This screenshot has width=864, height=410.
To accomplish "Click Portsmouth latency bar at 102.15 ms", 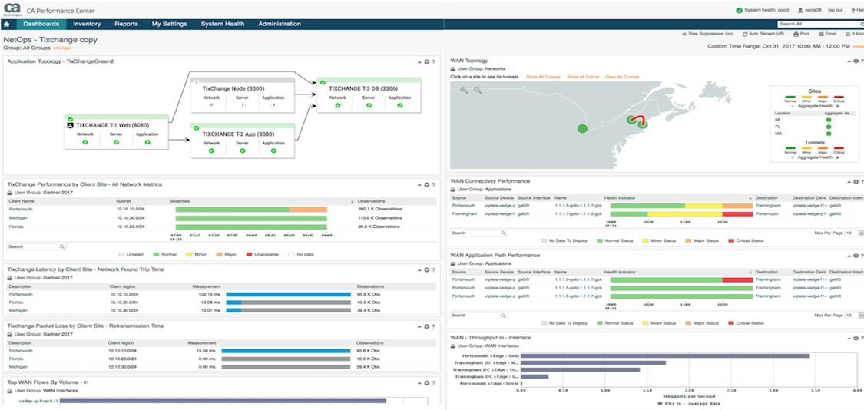I will 289,294.
